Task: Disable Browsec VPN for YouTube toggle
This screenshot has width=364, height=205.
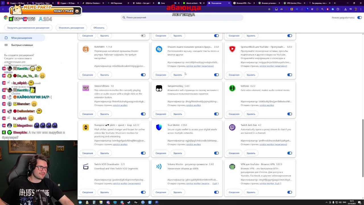Action: click(289, 192)
